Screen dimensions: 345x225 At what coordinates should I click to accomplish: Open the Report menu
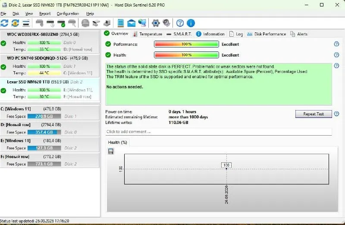tap(45, 14)
